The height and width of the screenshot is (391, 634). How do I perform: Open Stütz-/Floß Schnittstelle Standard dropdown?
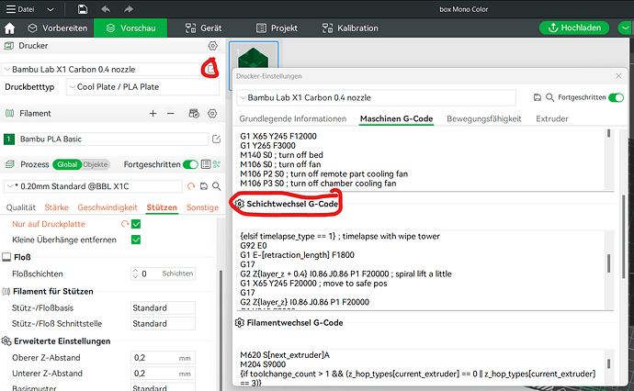tap(163, 324)
